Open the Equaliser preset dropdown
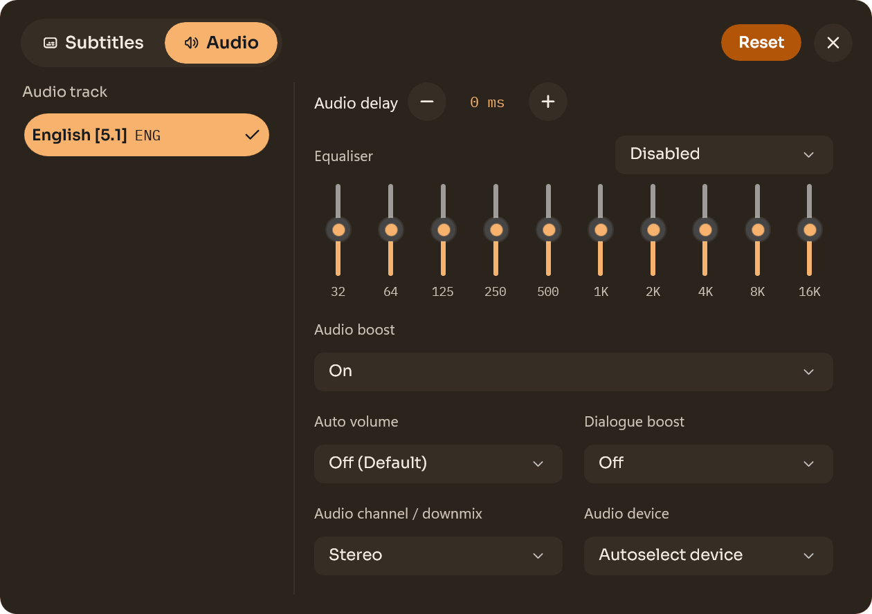Screen dimensions: 872x614 724,154
